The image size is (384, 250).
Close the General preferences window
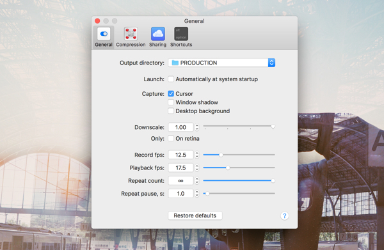tap(97, 21)
